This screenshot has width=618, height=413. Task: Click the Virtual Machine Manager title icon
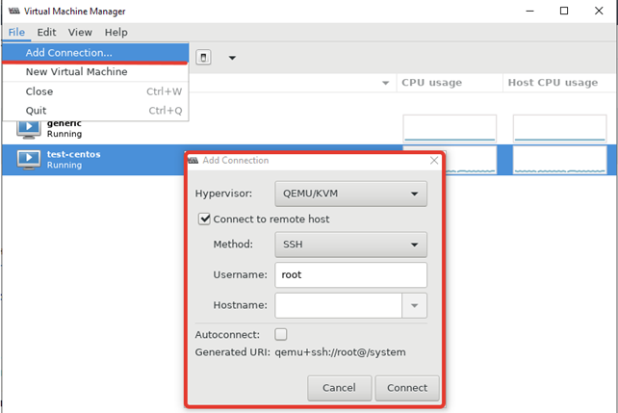click(x=14, y=11)
